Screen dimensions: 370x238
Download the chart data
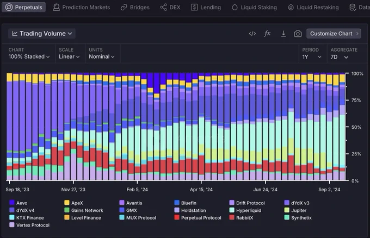point(283,34)
